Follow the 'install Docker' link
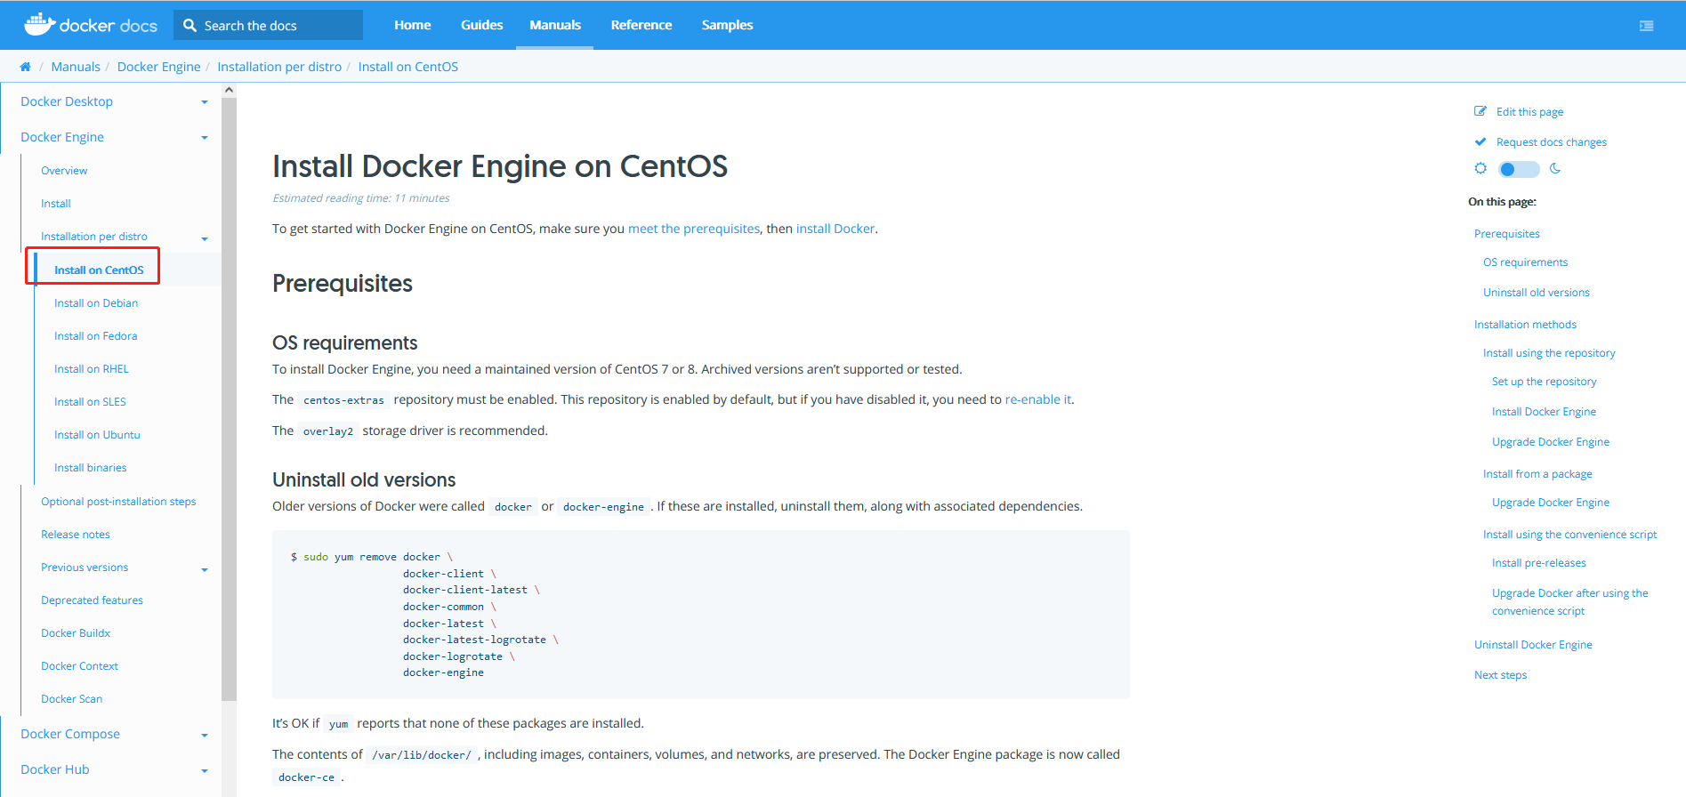Image resolution: width=1686 pixels, height=797 pixels. click(835, 229)
